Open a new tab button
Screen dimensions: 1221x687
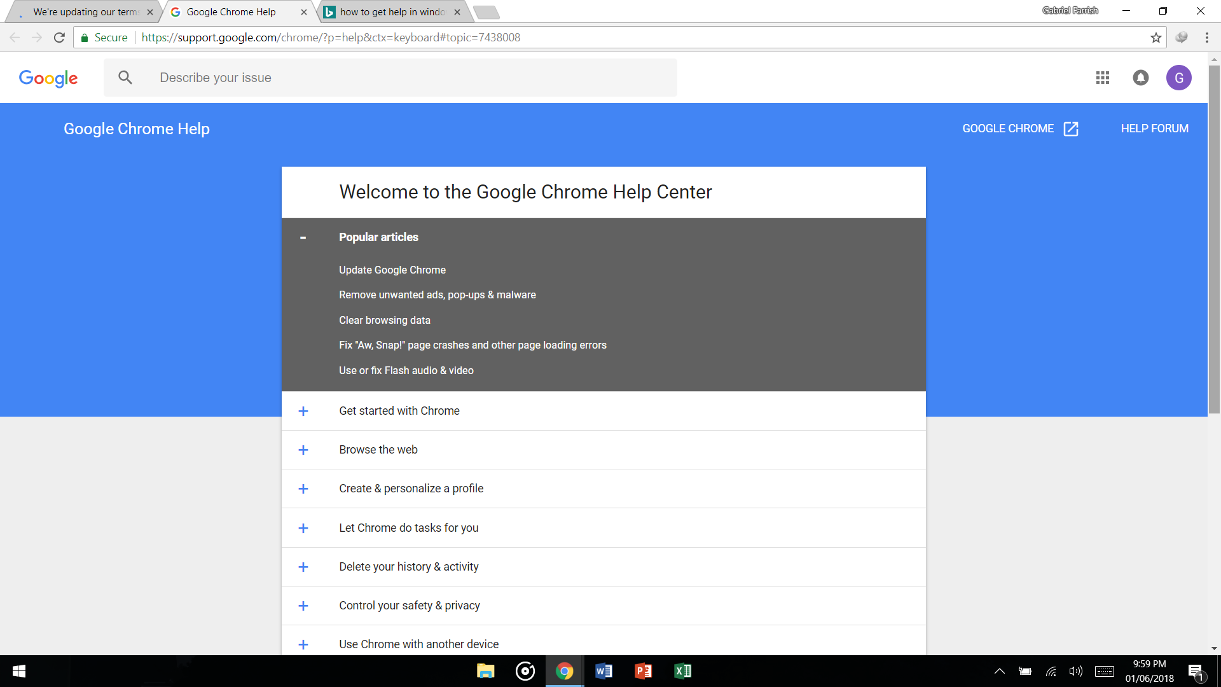486,12
